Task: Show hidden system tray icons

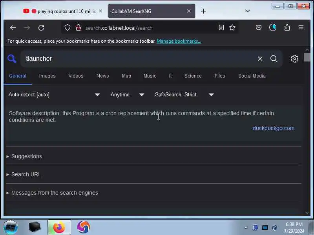Action: [246, 228]
